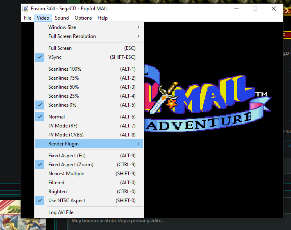Viewport: 291px width, 230px height.
Task: Expand the Full Screen Resolution submenu
Action: [89, 36]
